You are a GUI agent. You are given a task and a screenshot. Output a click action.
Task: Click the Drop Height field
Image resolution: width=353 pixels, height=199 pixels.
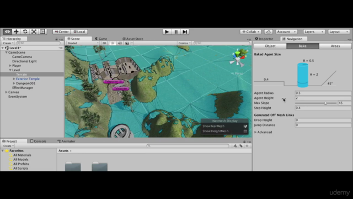tap(323, 120)
